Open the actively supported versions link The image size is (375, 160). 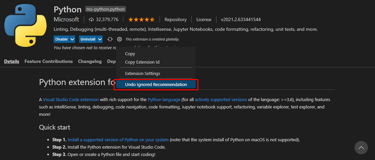(x=221, y=100)
